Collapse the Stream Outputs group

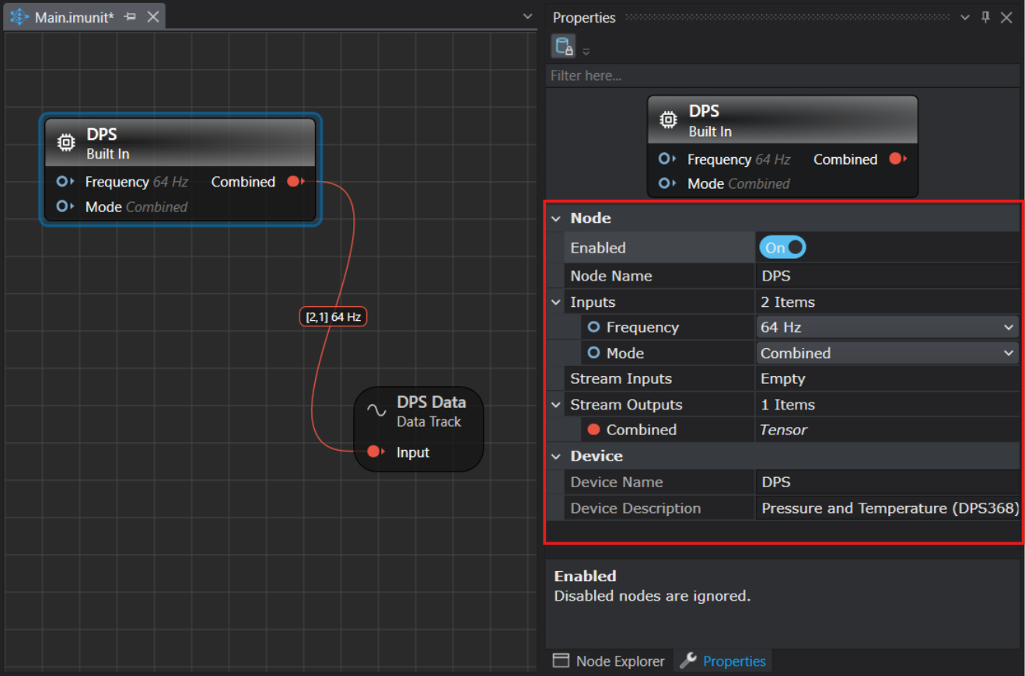tap(556, 405)
